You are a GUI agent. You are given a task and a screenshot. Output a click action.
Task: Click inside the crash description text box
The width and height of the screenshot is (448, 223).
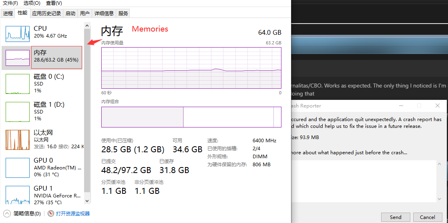[364, 181]
